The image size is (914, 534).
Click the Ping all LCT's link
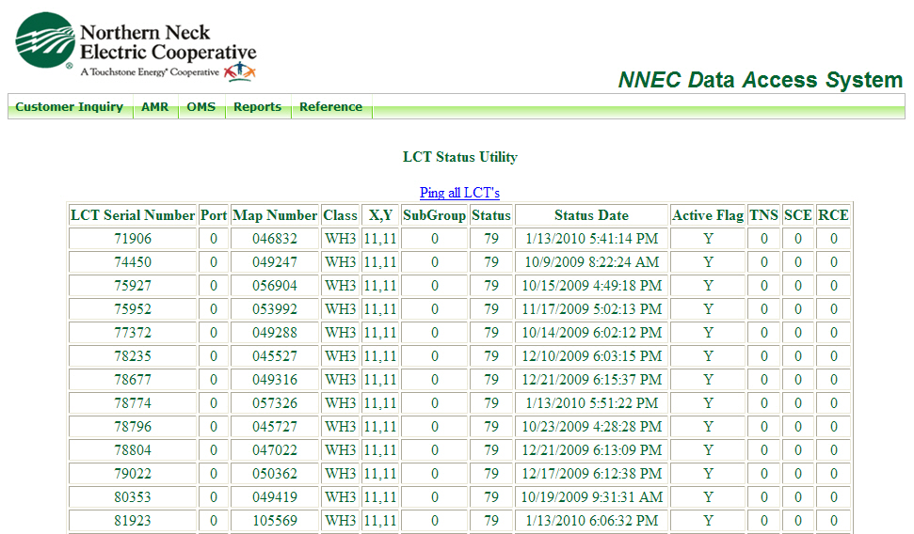(x=459, y=193)
